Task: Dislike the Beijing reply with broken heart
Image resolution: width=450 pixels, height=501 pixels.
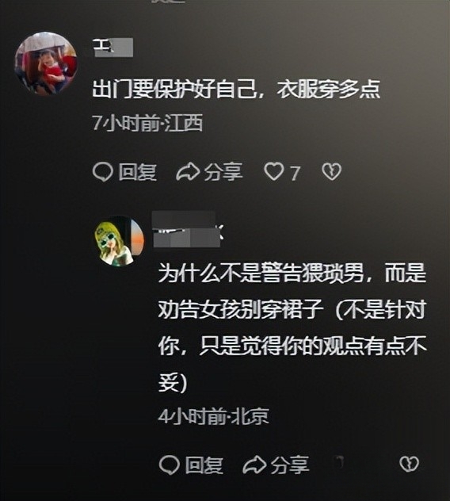Action: tap(409, 464)
